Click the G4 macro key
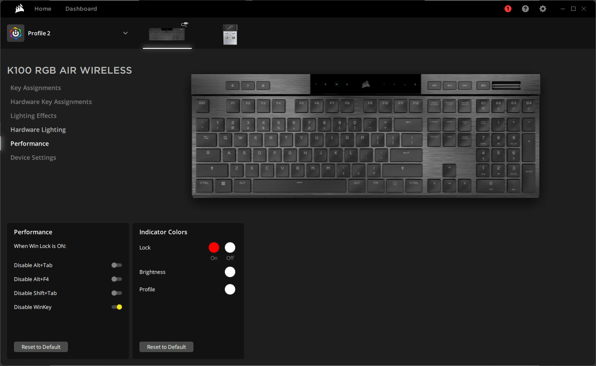596x366 pixels. click(529, 105)
